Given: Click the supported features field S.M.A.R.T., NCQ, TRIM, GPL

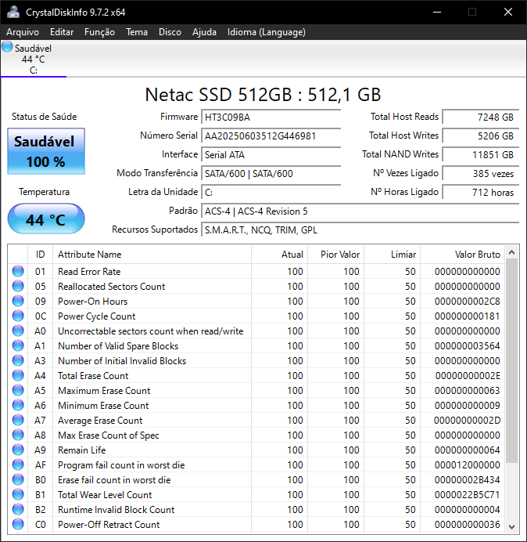Looking at the screenshot, I should 360,229.
